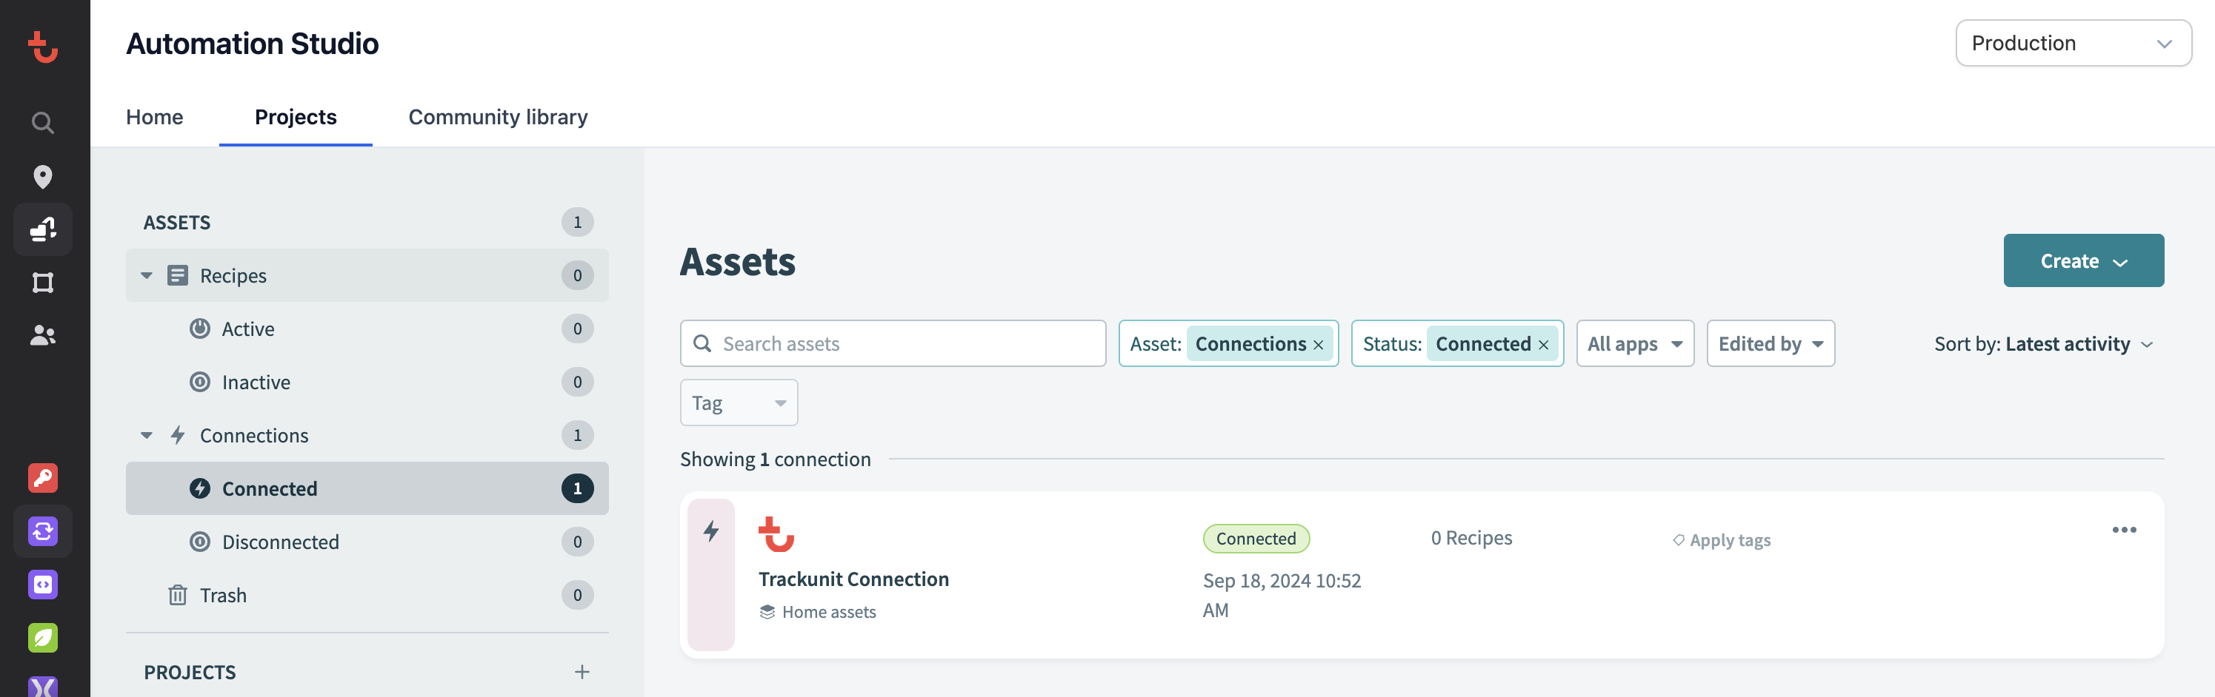This screenshot has width=2215, height=697.
Task: Collapse the Recipes tree section
Action: click(x=147, y=275)
